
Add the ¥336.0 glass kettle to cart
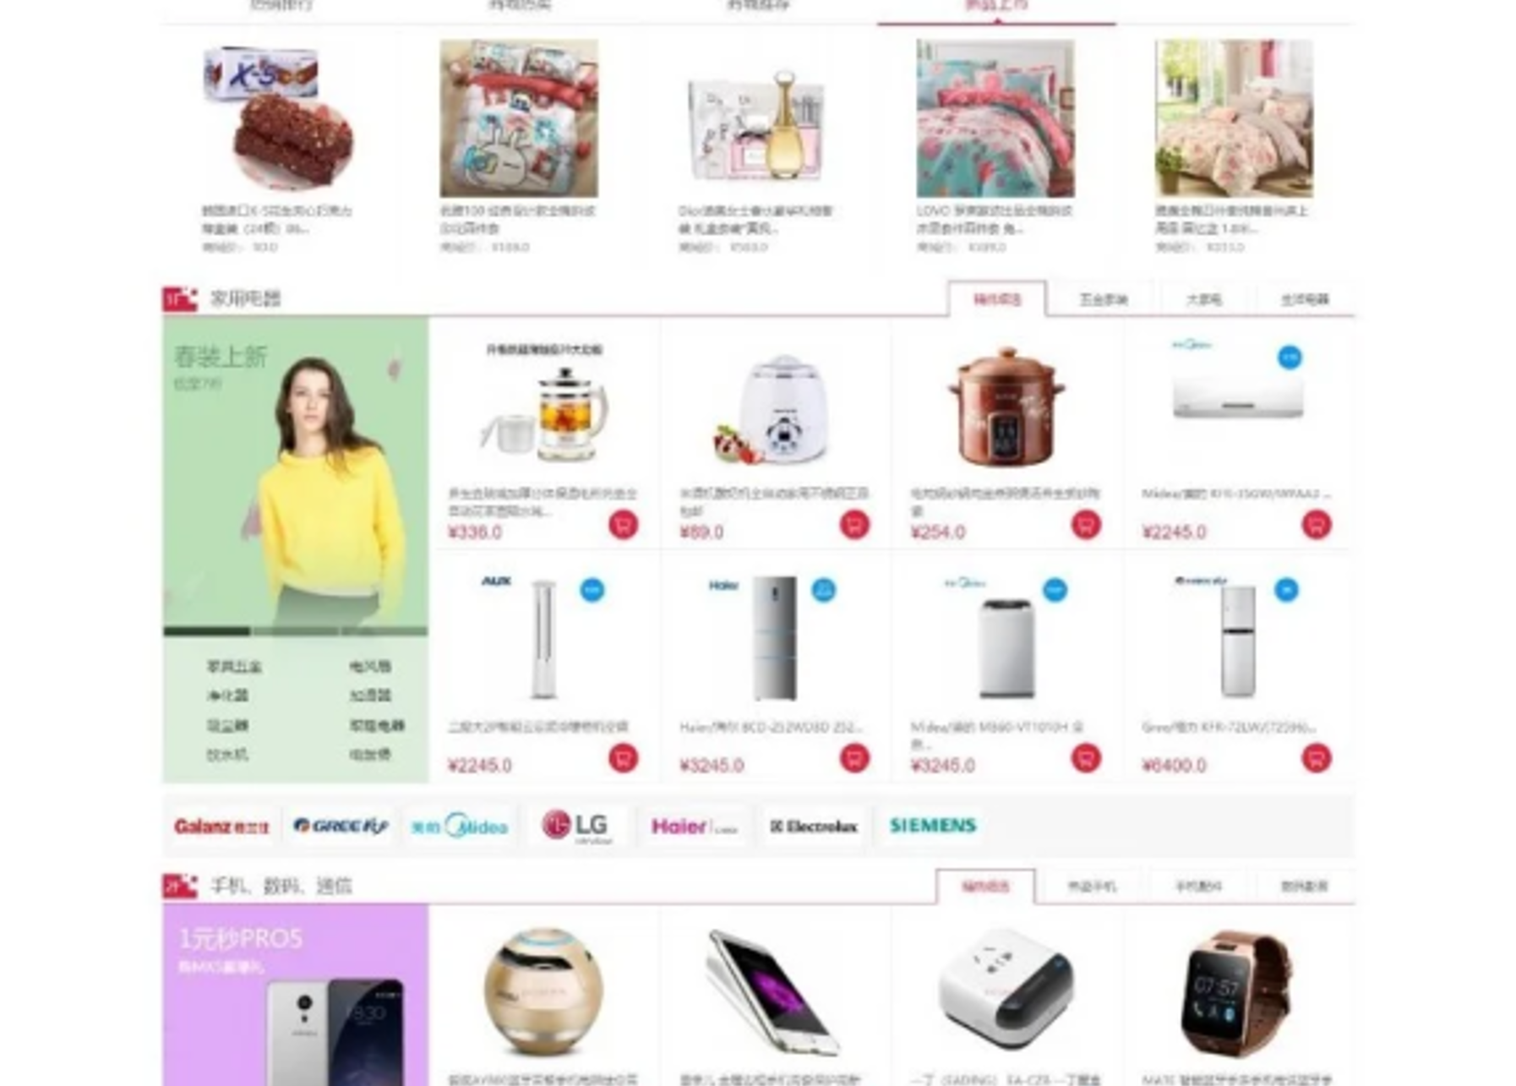[x=623, y=525]
